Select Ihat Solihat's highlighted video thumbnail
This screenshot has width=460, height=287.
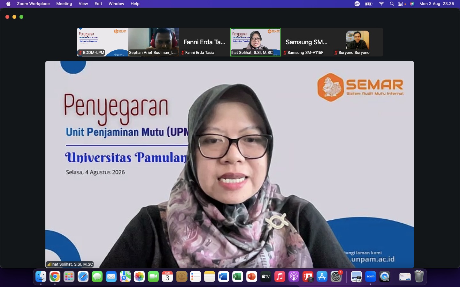click(x=256, y=42)
